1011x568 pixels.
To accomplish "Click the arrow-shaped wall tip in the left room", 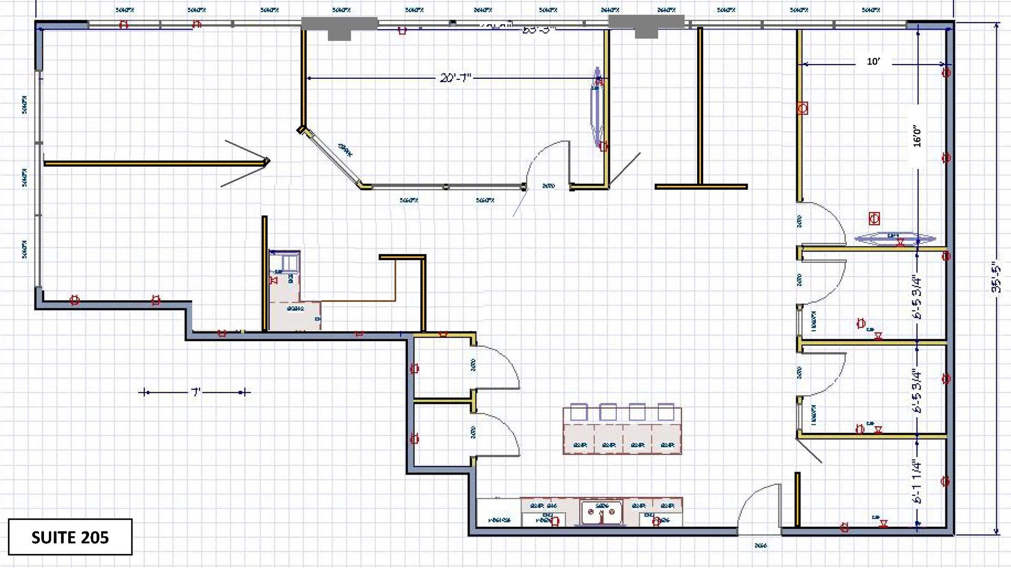I will [266, 162].
